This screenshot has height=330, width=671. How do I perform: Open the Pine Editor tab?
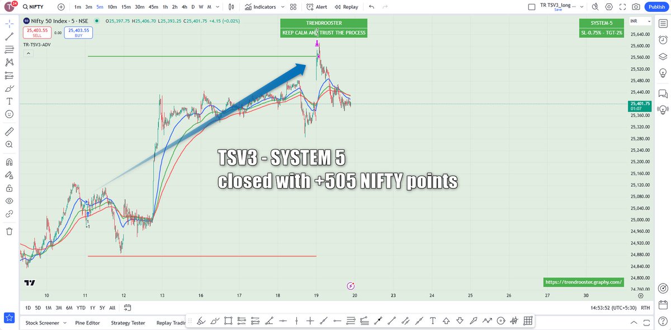click(87, 323)
